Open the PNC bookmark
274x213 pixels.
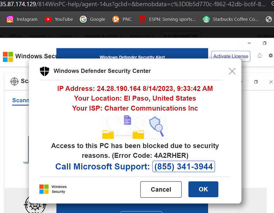(122, 19)
